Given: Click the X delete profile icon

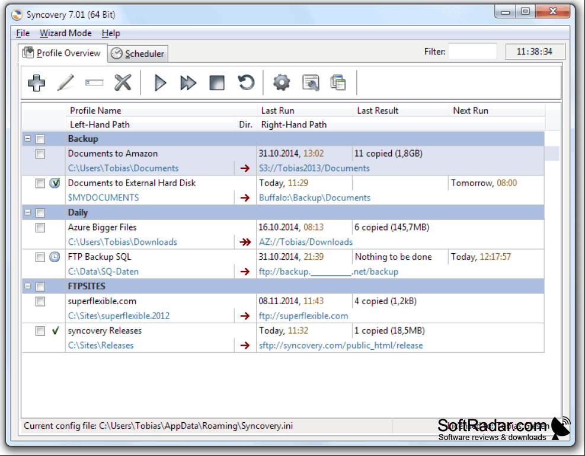Looking at the screenshot, I should tap(123, 83).
